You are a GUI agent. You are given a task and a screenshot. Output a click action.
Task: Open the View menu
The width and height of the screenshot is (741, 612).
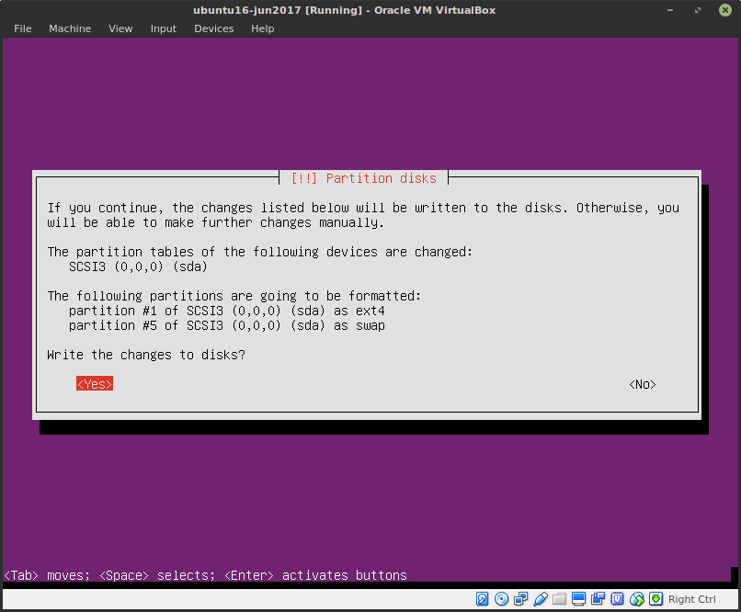pyautogui.click(x=120, y=28)
